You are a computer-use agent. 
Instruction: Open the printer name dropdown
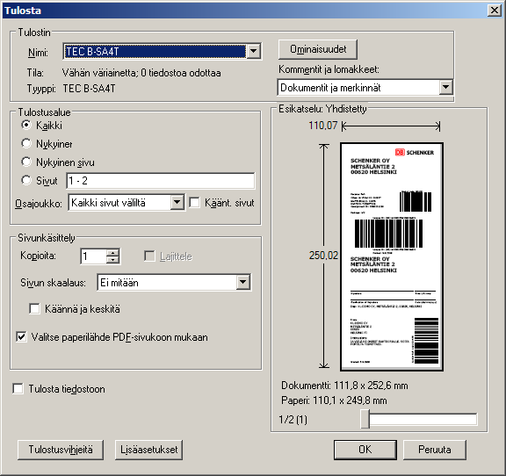pos(254,51)
